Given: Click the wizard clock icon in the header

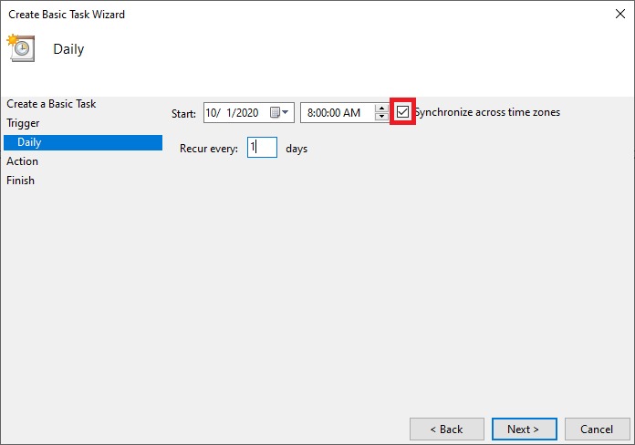Looking at the screenshot, I should (21, 47).
